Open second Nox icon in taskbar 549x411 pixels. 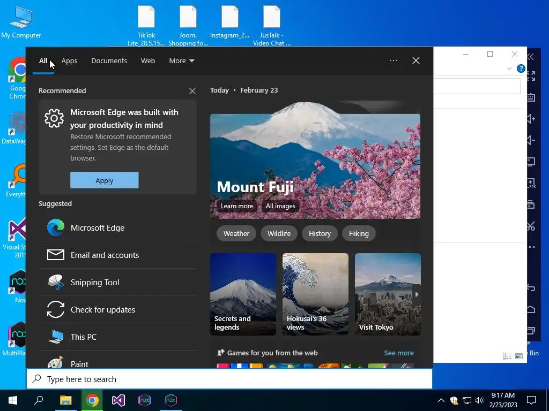click(x=171, y=400)
